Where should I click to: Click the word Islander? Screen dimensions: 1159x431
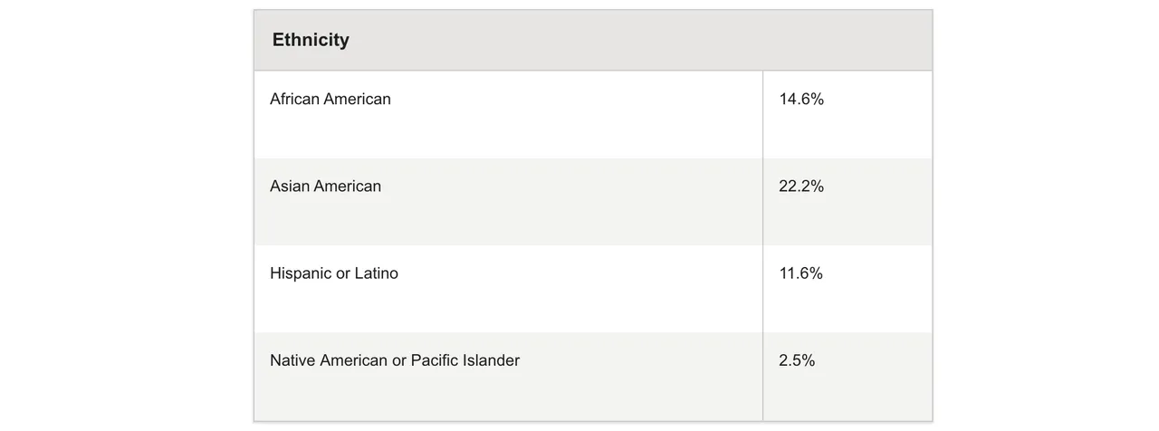490,359
